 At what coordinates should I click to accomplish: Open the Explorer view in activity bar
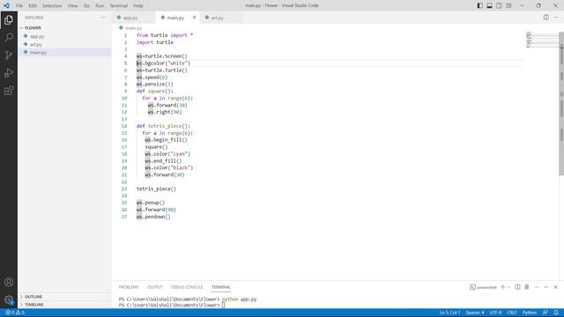9,20
